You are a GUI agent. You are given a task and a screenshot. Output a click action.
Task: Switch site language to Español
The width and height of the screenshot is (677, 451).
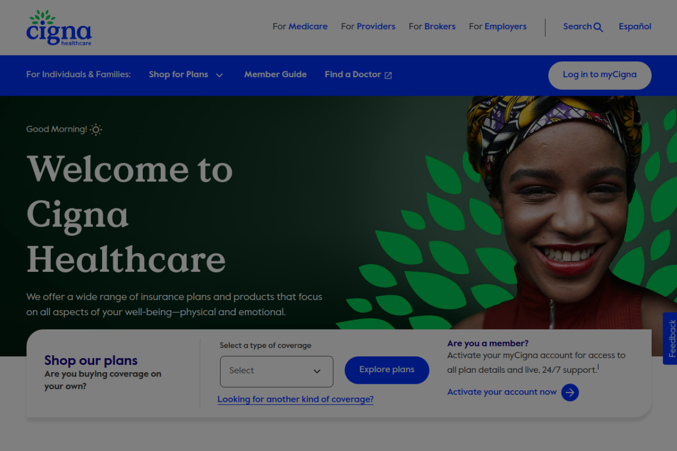click(x=635, y=26)
